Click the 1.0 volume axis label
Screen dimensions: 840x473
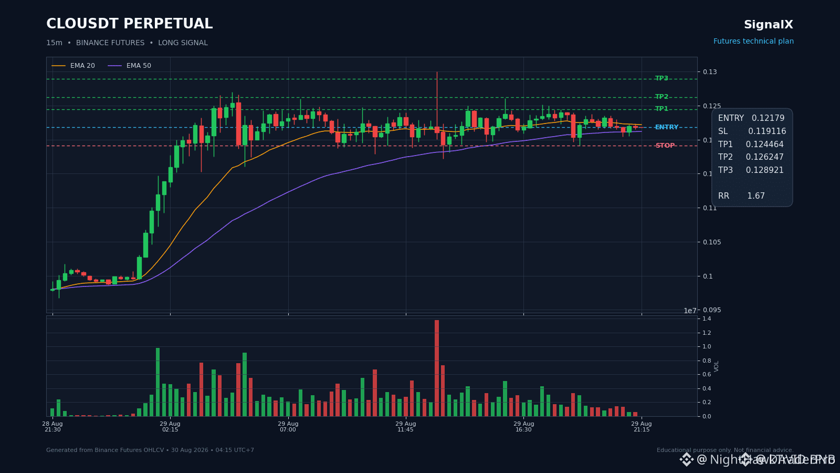[x=707, y=347]
